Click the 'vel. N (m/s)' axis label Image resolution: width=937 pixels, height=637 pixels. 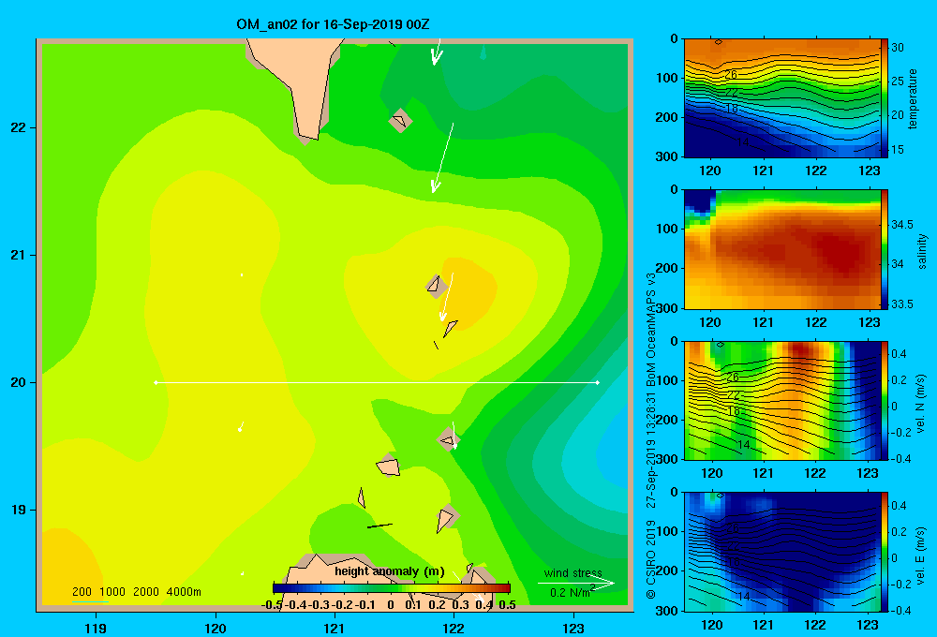click(921, 404)
